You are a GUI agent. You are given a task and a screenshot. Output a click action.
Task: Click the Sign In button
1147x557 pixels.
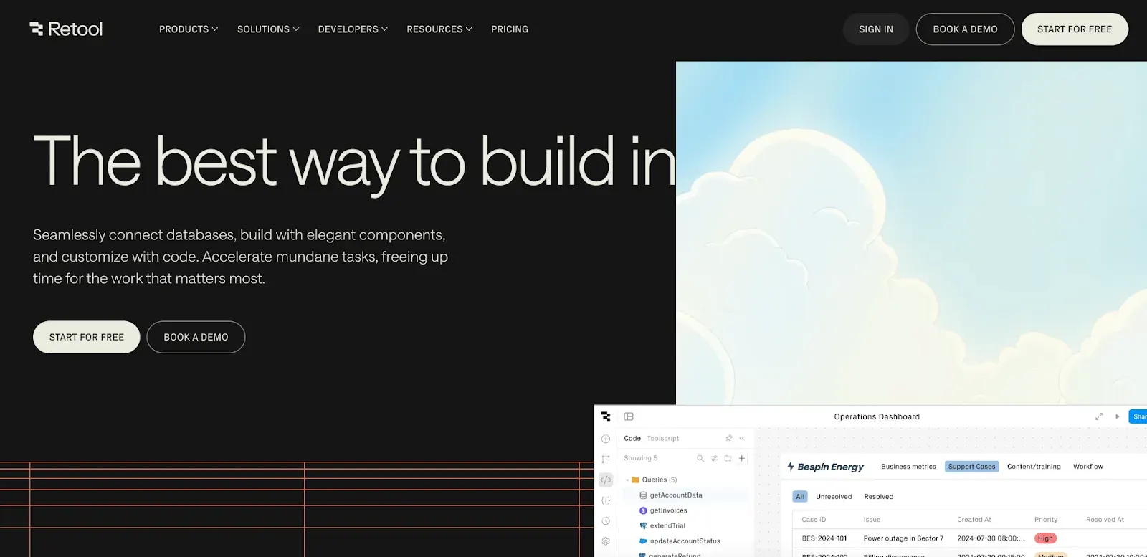coord(876,29)
